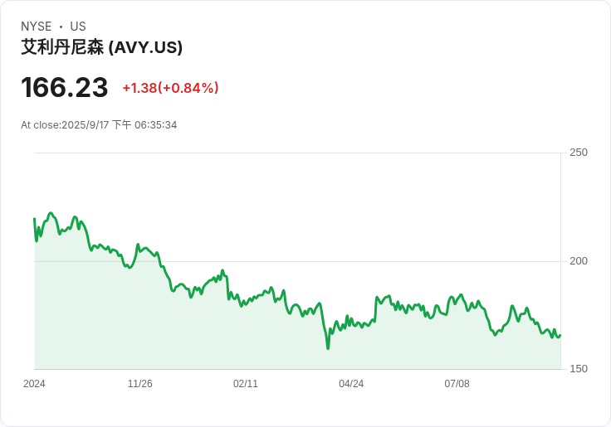Click the At close timestamp text
This screenshot has width=611, height=427.
click(x=99, y=125)
